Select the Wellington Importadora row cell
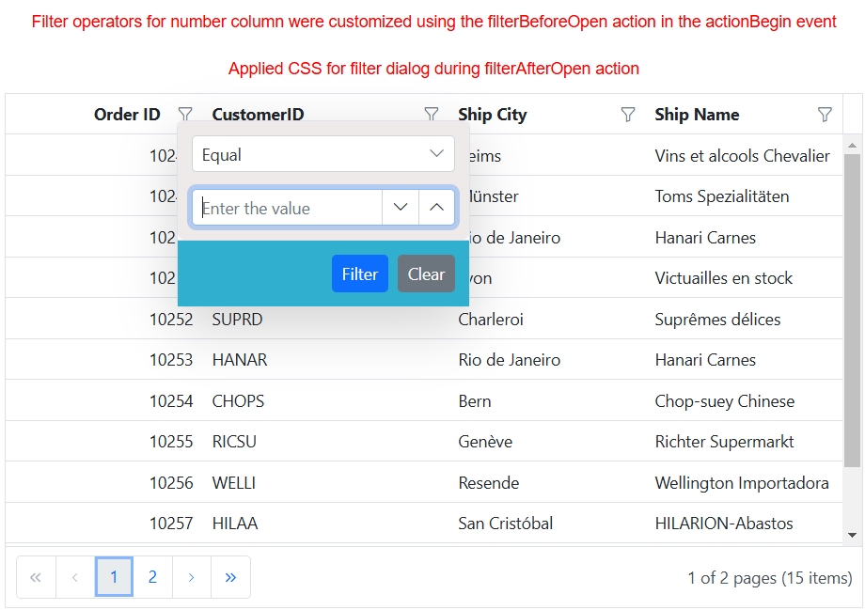The image size is (865, 610). click(741, 483)
